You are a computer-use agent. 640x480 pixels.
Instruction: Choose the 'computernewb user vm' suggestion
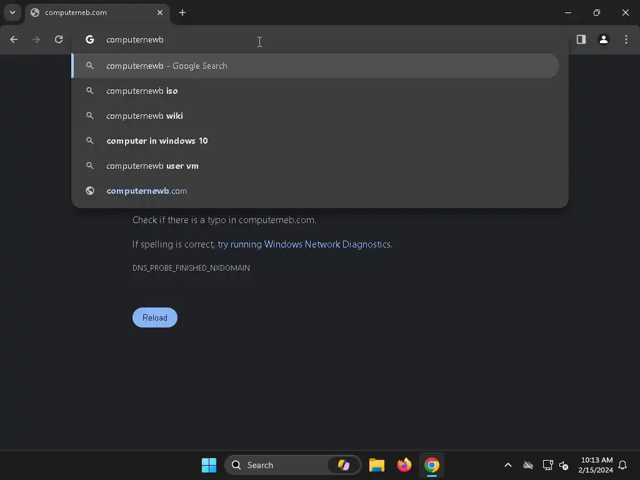tap(315, 166)
